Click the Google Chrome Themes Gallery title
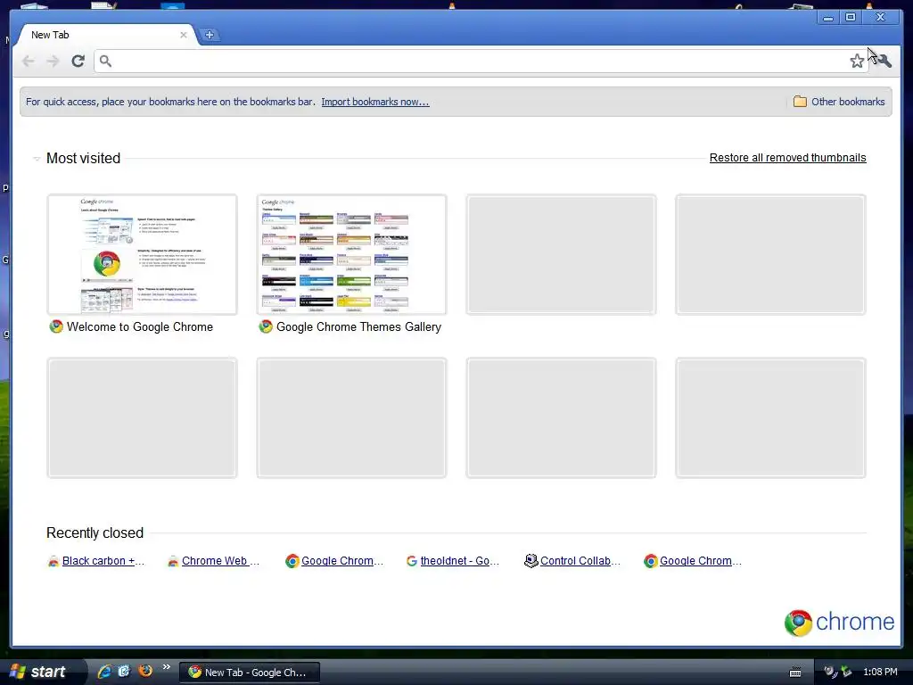The width and height of the screenshot is (913, 685). [x=358, y=326]
